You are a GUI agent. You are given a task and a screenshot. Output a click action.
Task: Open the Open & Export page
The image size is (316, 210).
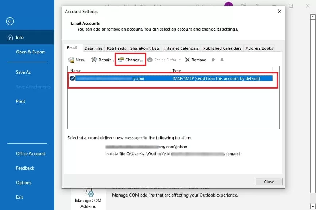(x=30, y=52)
